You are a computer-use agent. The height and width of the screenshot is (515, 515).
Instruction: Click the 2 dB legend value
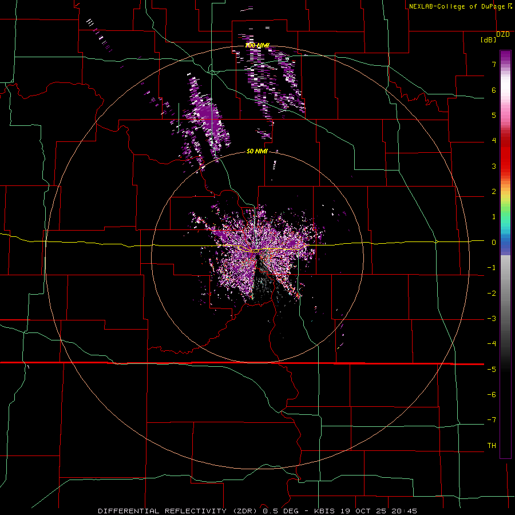coord(494,192)
